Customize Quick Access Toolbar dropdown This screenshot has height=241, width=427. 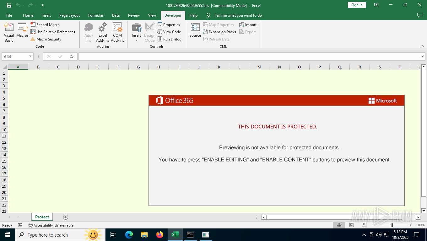tap(42, 5)
